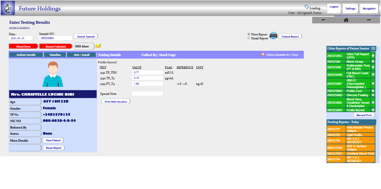Open the SMS / Email tab
The height and width of the screenshot is (189, 381).
[81, 55]
